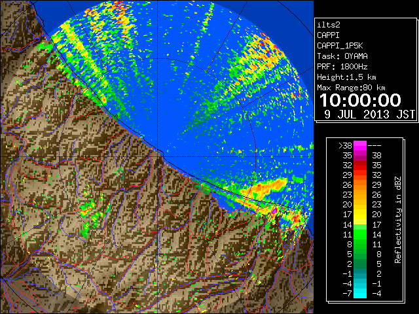Click the 'Reflectivity in dBZ' axis label
This screenshot has width=419, height=314.
(x=397, y=220)
